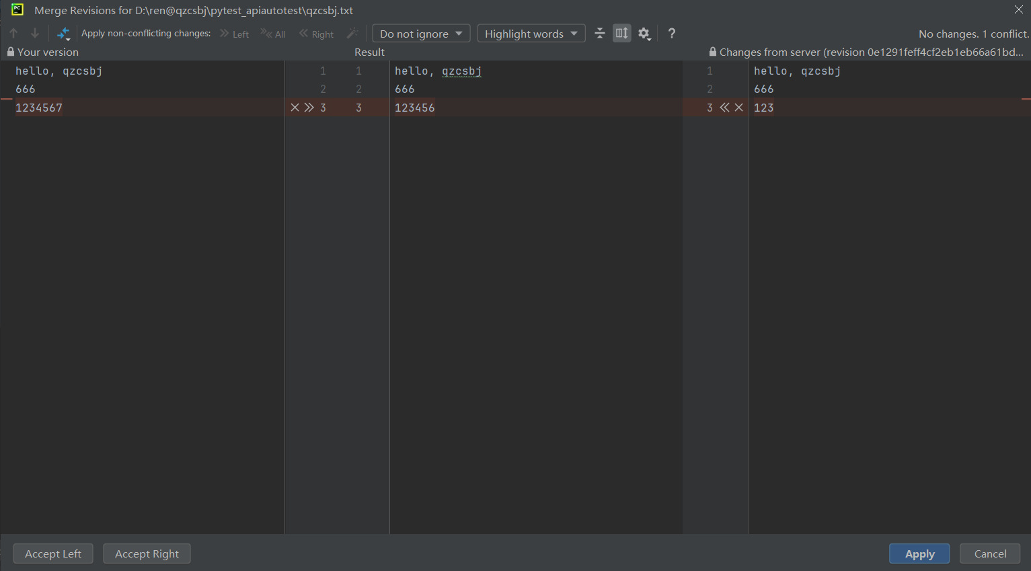Click the resolve conflicts magic wand icon
1031x571 pixels.
click(352, 33)
